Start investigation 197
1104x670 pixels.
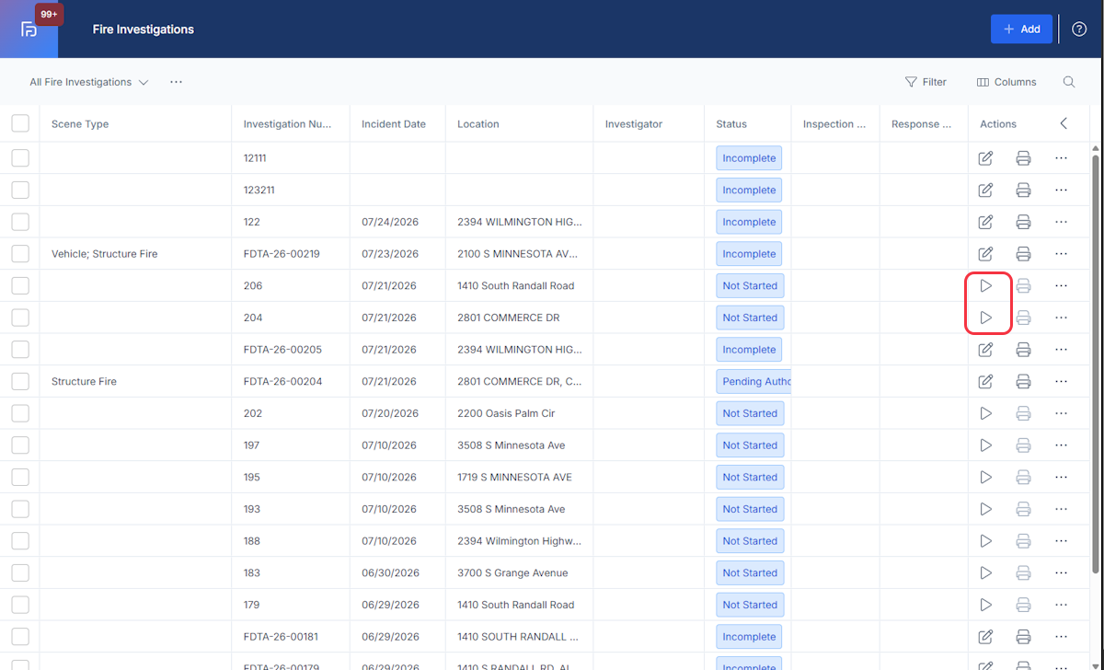pyautogui.click(x=985, y=445)
